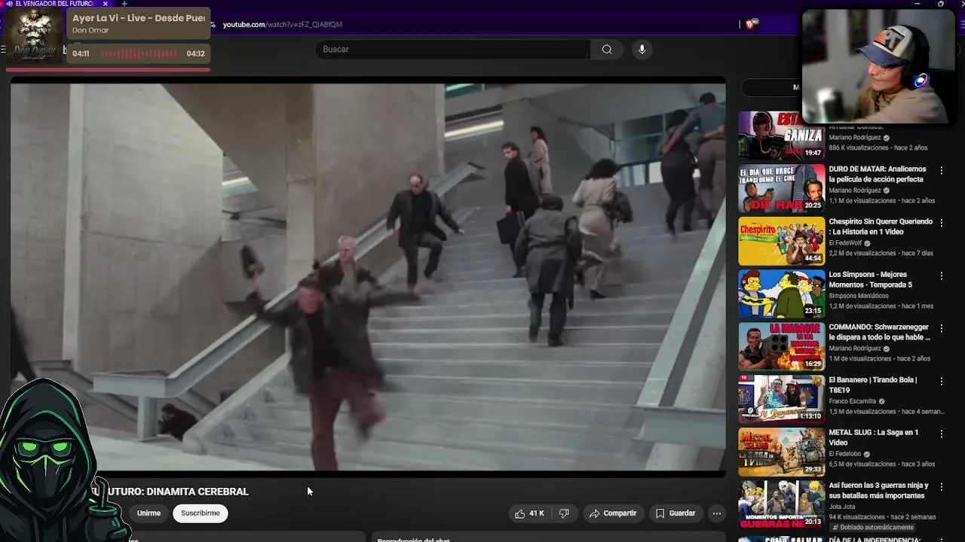The image size is (965, 542).
Task: Click the Metal Slug 29:33 thumbnail
Action: pyautogui.click(x=782, y=452)
